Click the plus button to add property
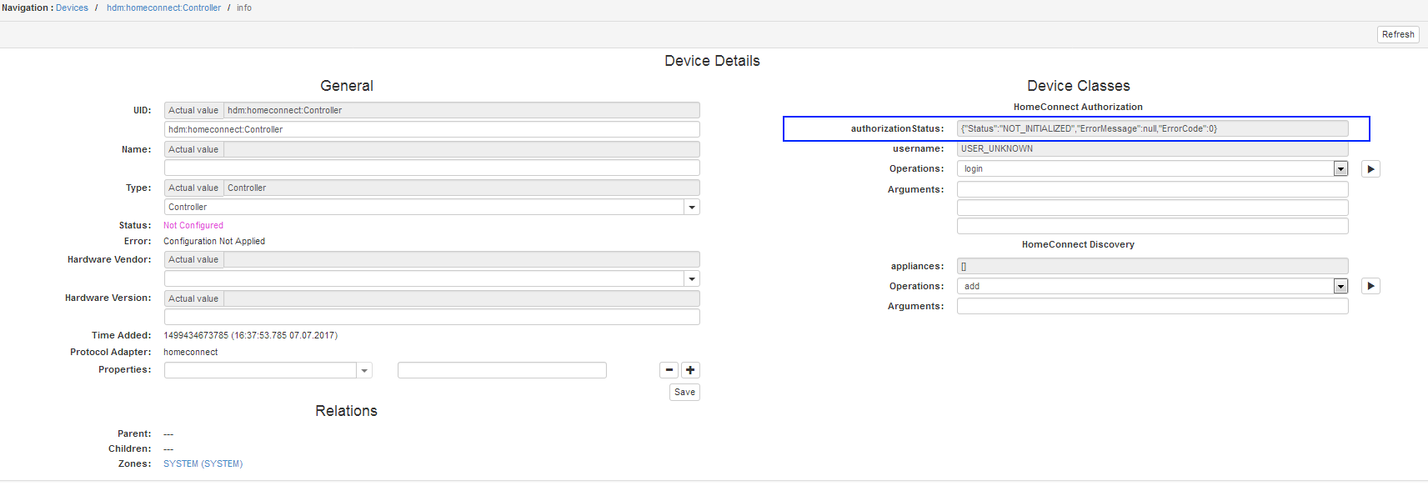Image resolution: width=1428 pixels, height=491 pixels. (690, 370)
